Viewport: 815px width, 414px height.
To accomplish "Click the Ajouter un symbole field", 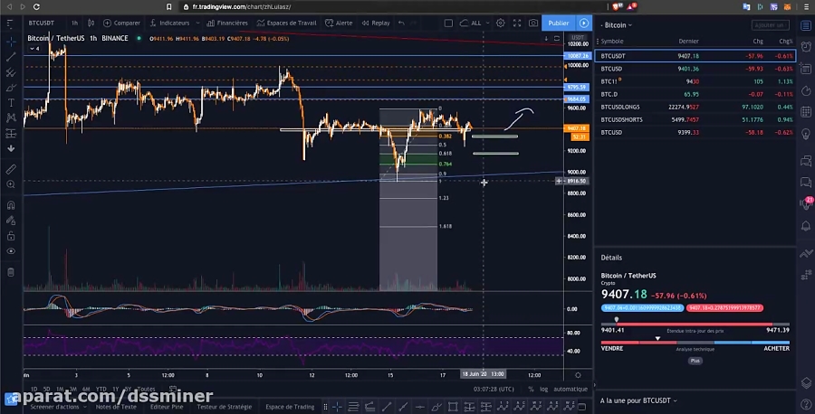I will [x=770, y=25].
